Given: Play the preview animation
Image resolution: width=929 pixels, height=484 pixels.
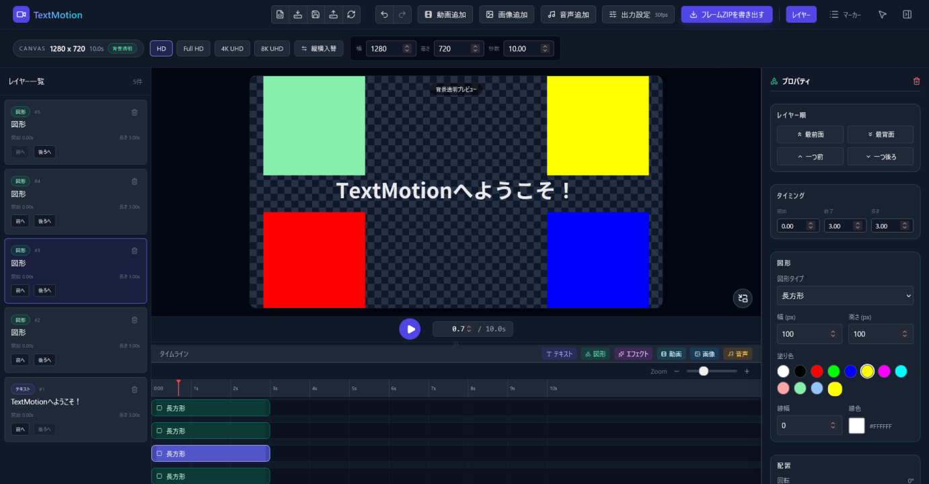Looking at the screenshot, I should [410, 329].
